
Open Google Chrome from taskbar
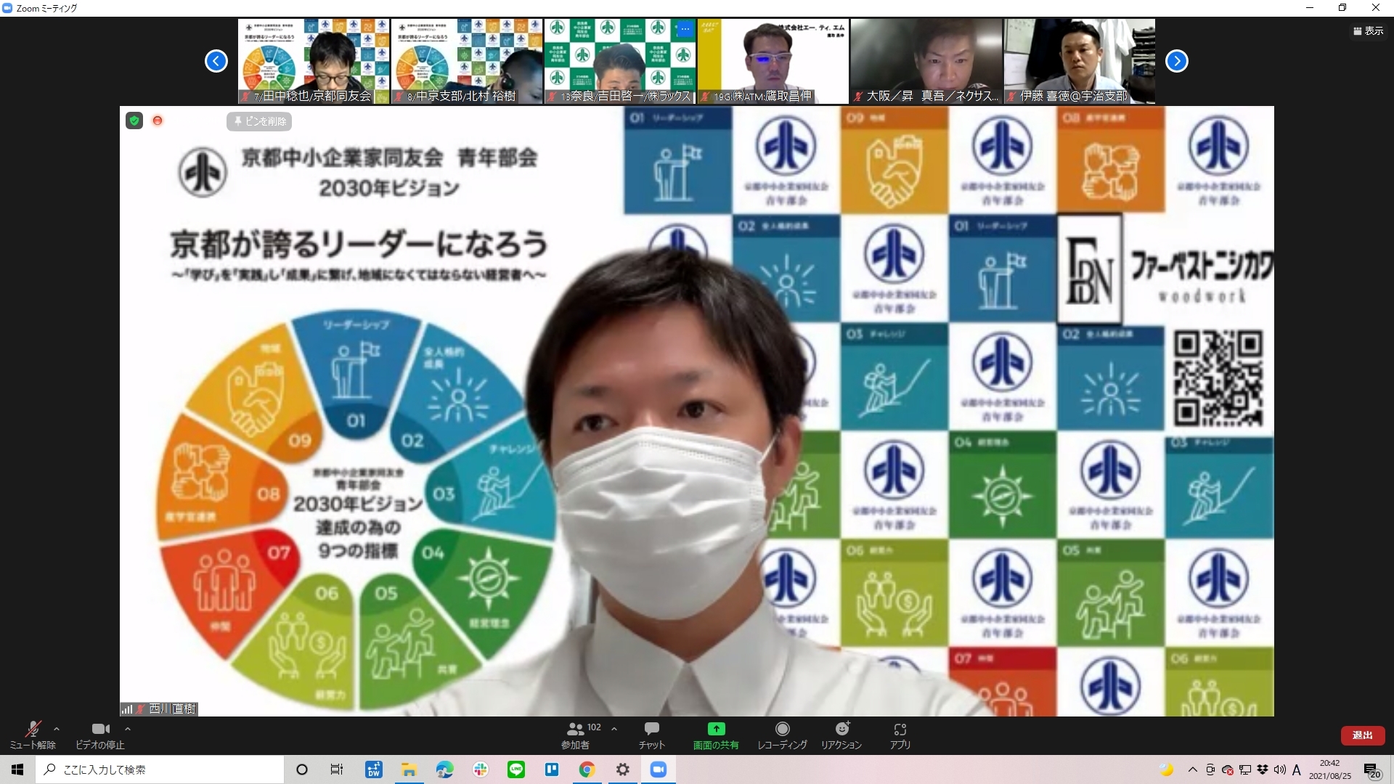coord(587,769)
